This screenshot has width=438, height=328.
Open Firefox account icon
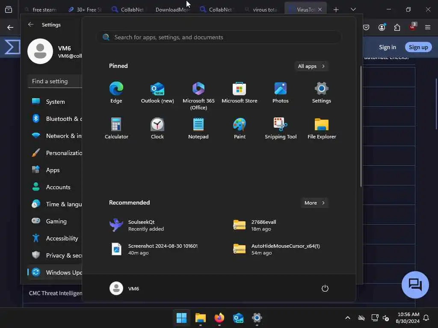382,27
